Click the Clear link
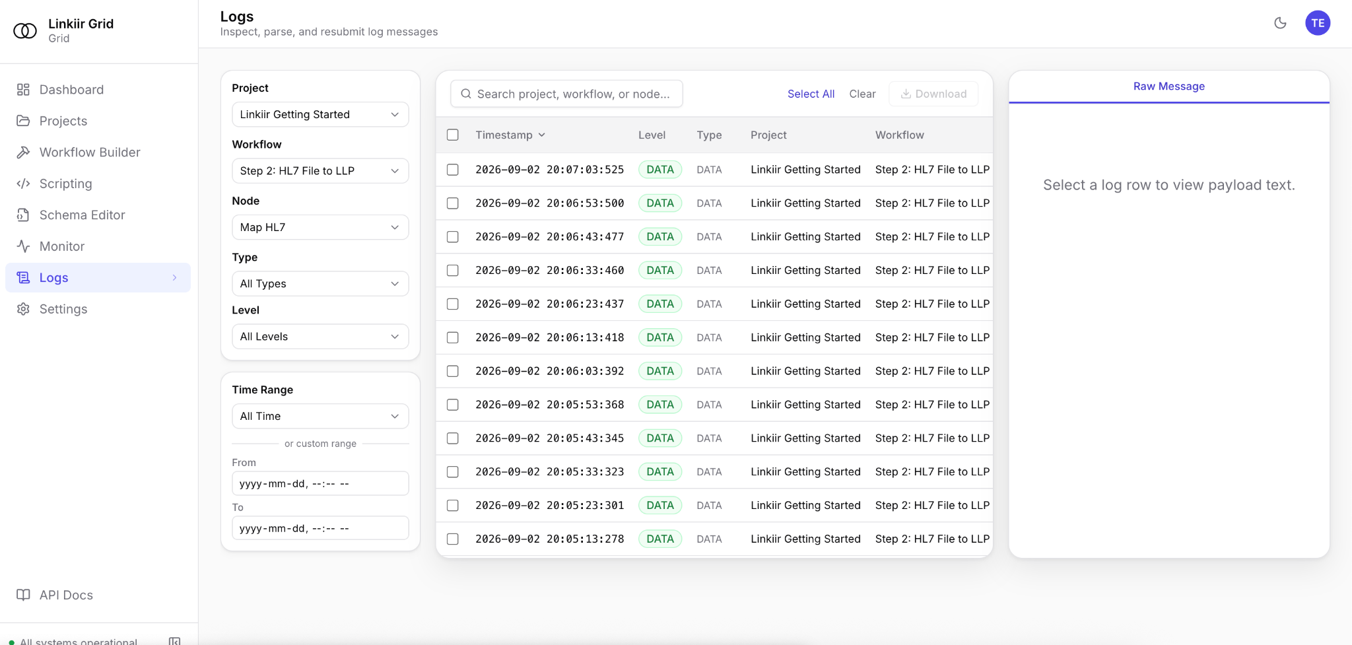Viewport: 1352px width, 645px height. pyautogui.click(x=862, y=94)
